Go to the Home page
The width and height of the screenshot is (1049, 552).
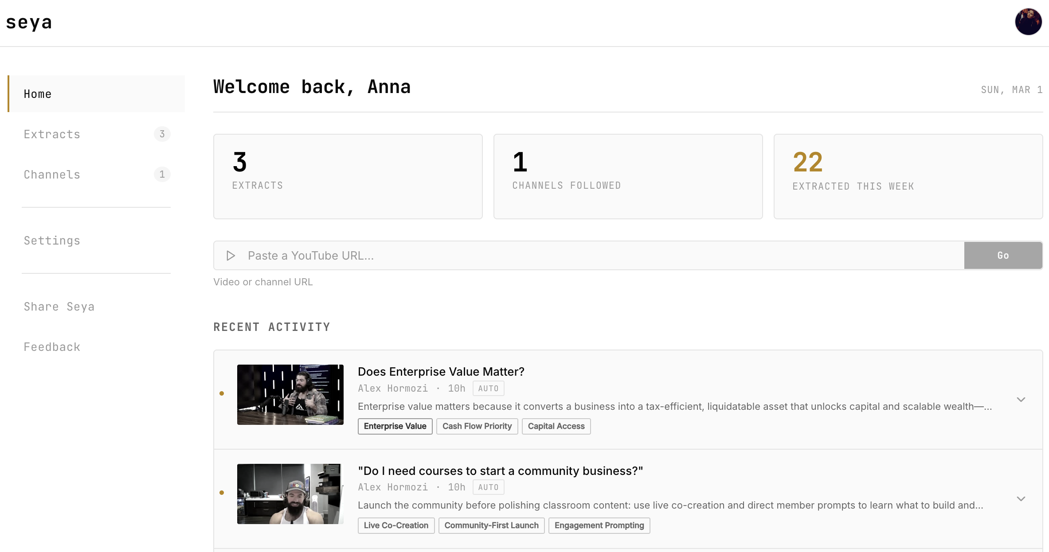(38, 94)
